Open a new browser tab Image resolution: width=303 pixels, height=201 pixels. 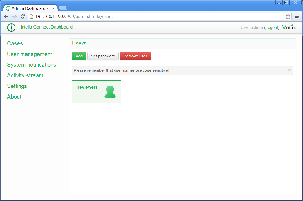tap(62, 8)
